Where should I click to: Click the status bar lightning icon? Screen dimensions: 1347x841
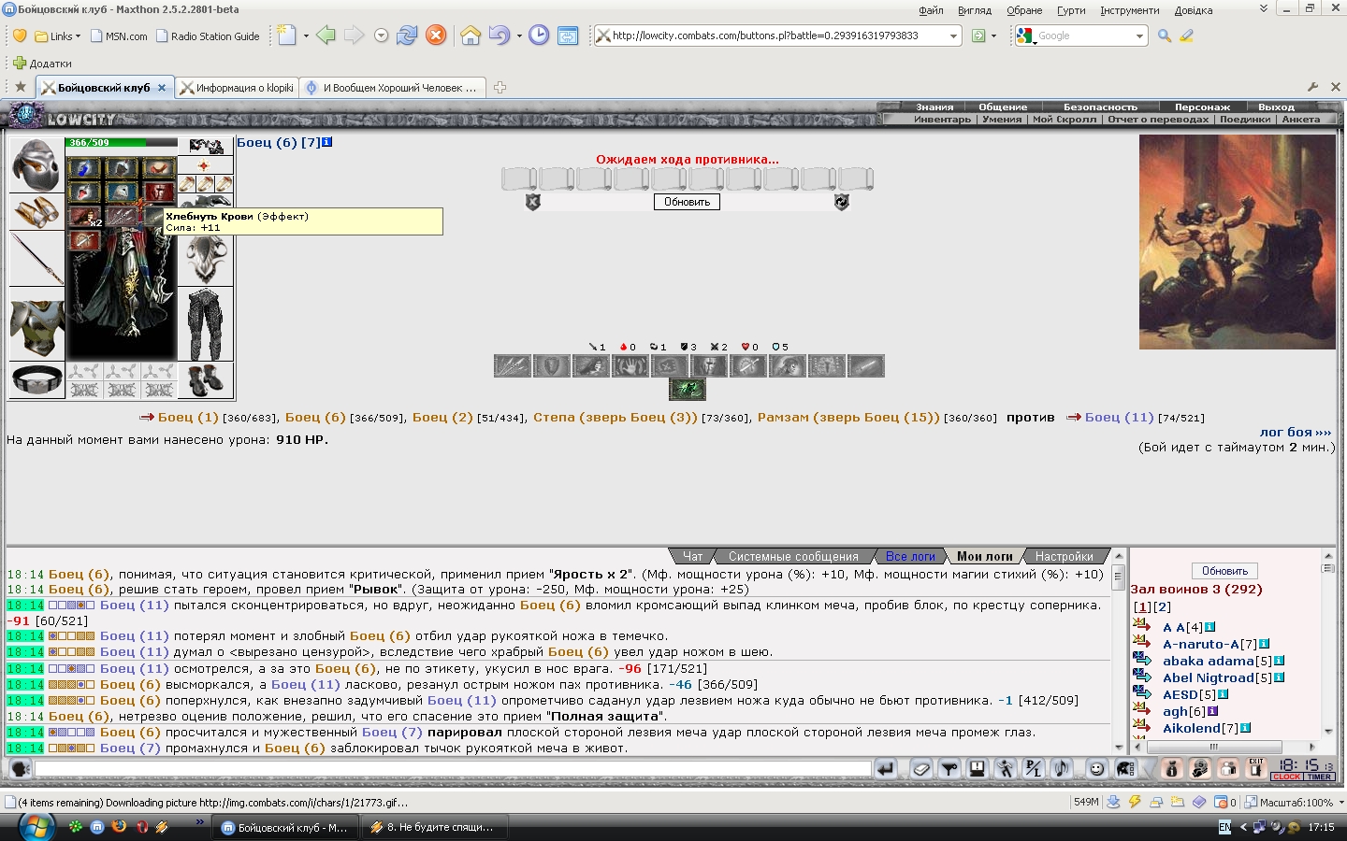1135,802
